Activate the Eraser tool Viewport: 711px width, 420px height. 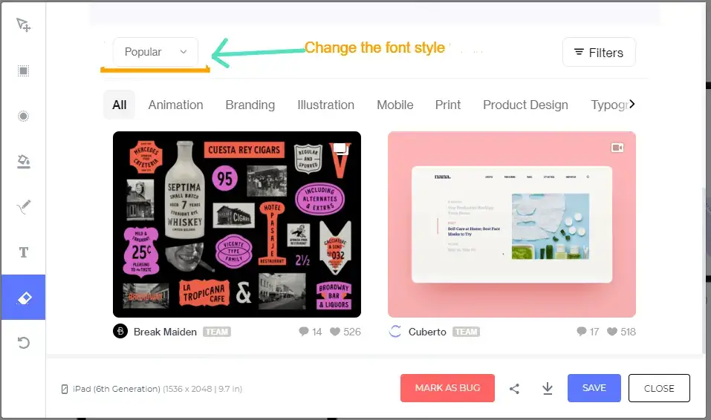(23, 298)
